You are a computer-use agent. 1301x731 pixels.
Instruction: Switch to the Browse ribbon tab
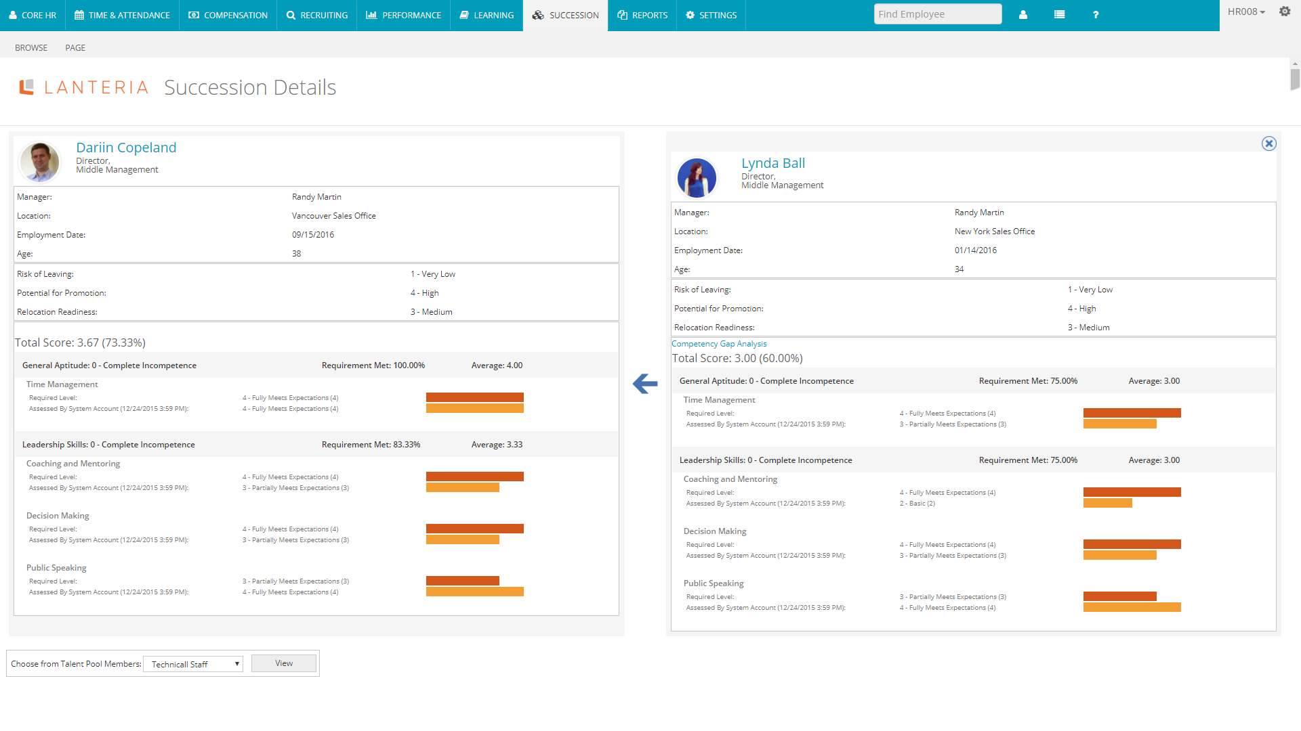click(x=31, y=48)
